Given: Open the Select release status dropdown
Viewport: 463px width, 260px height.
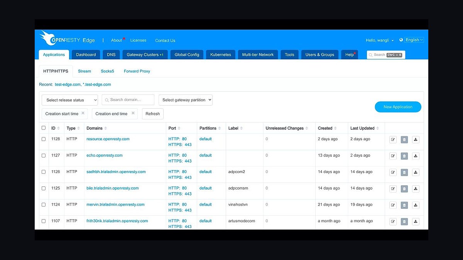Looking at the screenshot, I should coord(70,100).
